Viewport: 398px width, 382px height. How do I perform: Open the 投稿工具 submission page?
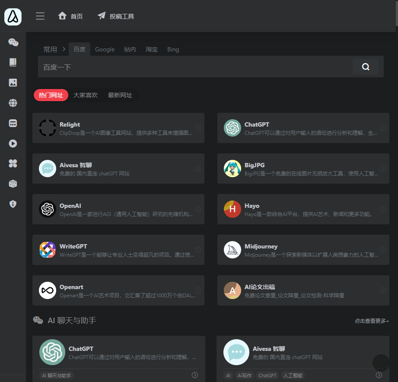(x=116, y=16)
